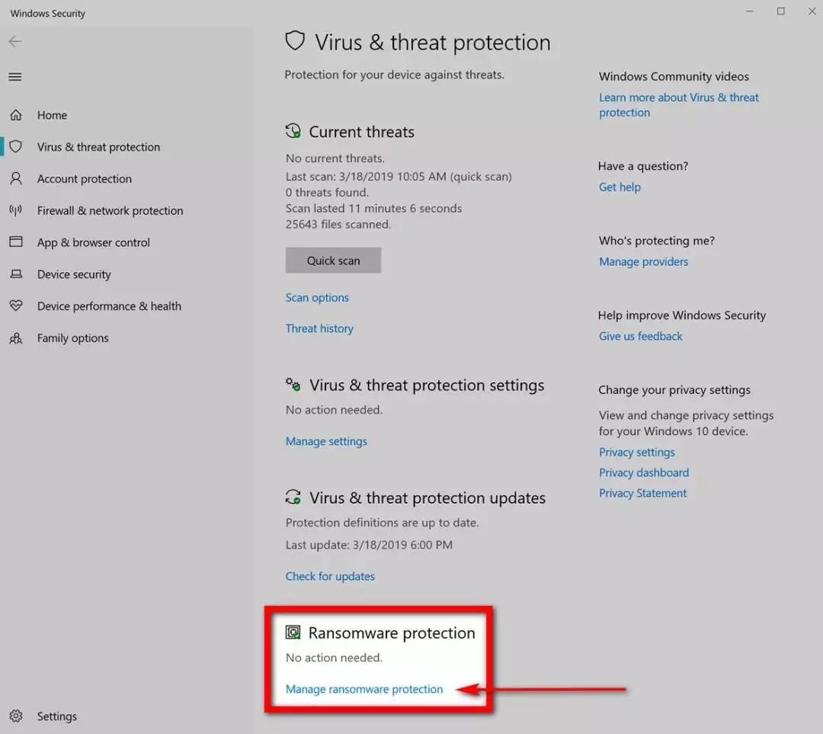Open Manage ransomware protection

363,688
